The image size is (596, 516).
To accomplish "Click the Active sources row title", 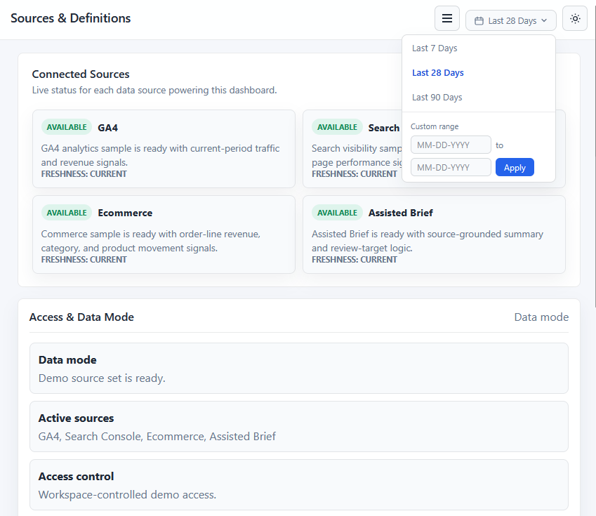I will pyautogui.click(x=76, y=418).
